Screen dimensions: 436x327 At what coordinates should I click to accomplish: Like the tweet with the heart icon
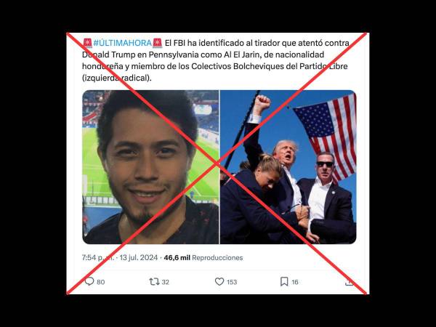pos(219,282)
